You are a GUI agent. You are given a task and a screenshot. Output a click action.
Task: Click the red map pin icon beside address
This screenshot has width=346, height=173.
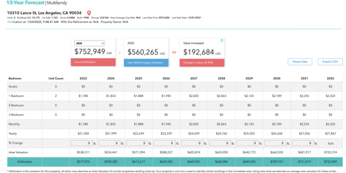click(89, 13)
